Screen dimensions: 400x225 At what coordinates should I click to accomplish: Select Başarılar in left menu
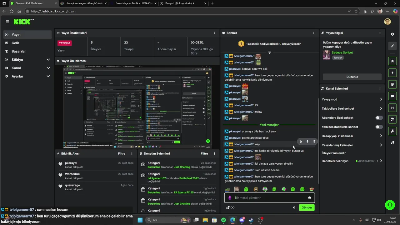pyautogui.click(x=27, y=51)
